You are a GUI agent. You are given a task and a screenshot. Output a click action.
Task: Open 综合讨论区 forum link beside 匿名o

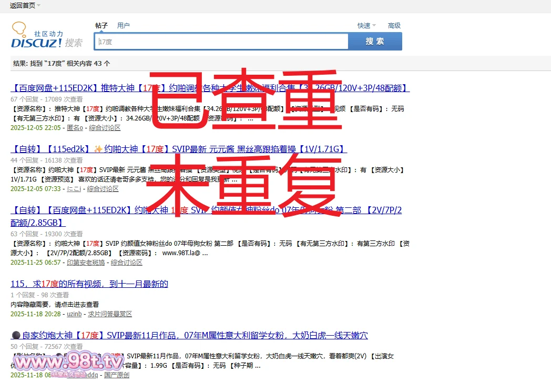105,128
